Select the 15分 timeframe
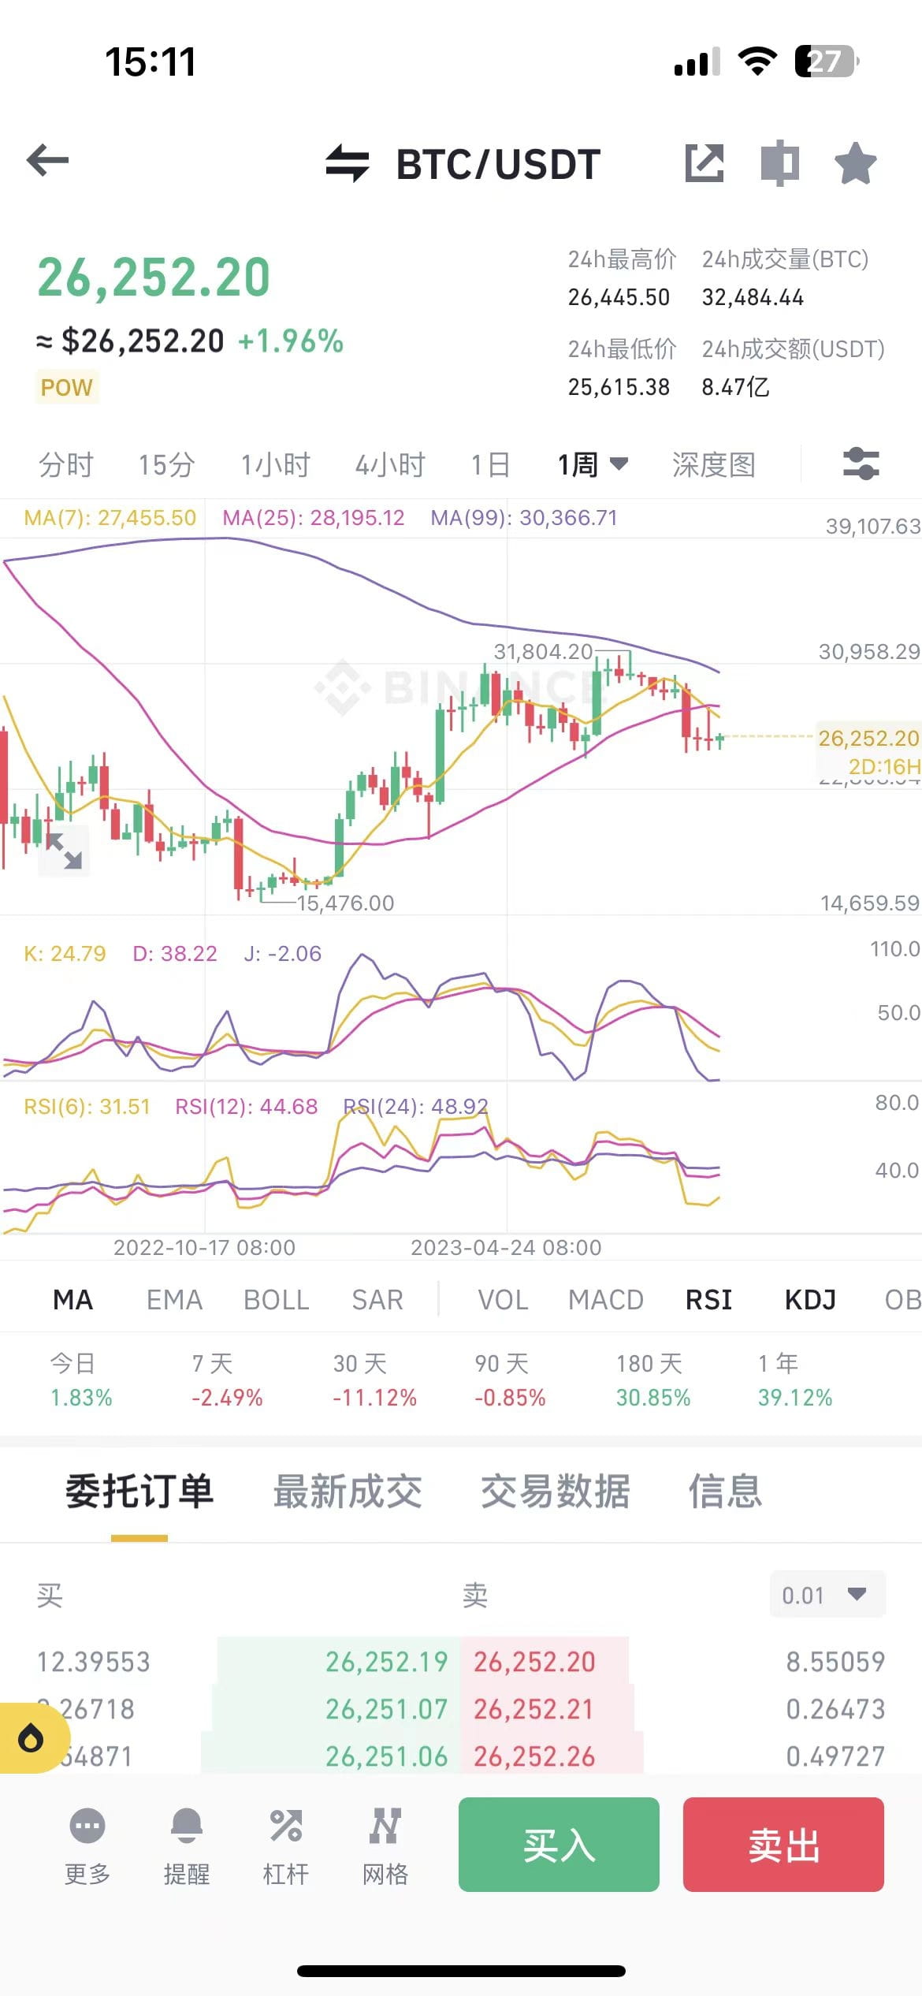This screenshot has height=1996, width=922. point(166,465)
